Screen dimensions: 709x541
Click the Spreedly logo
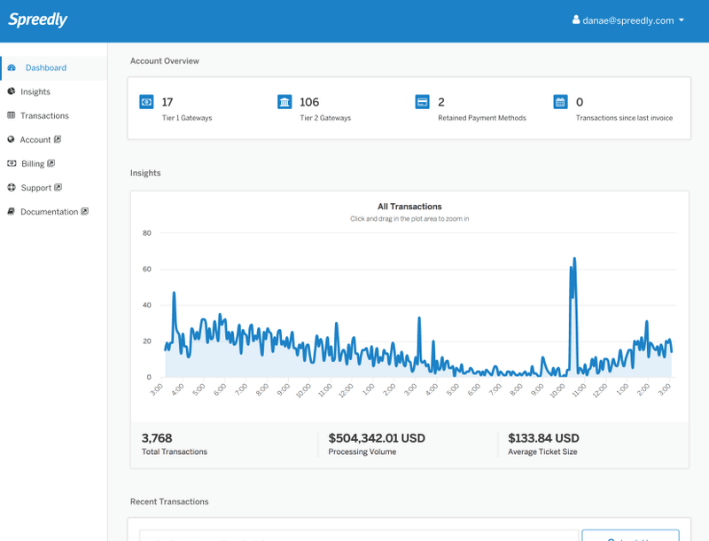37,19
